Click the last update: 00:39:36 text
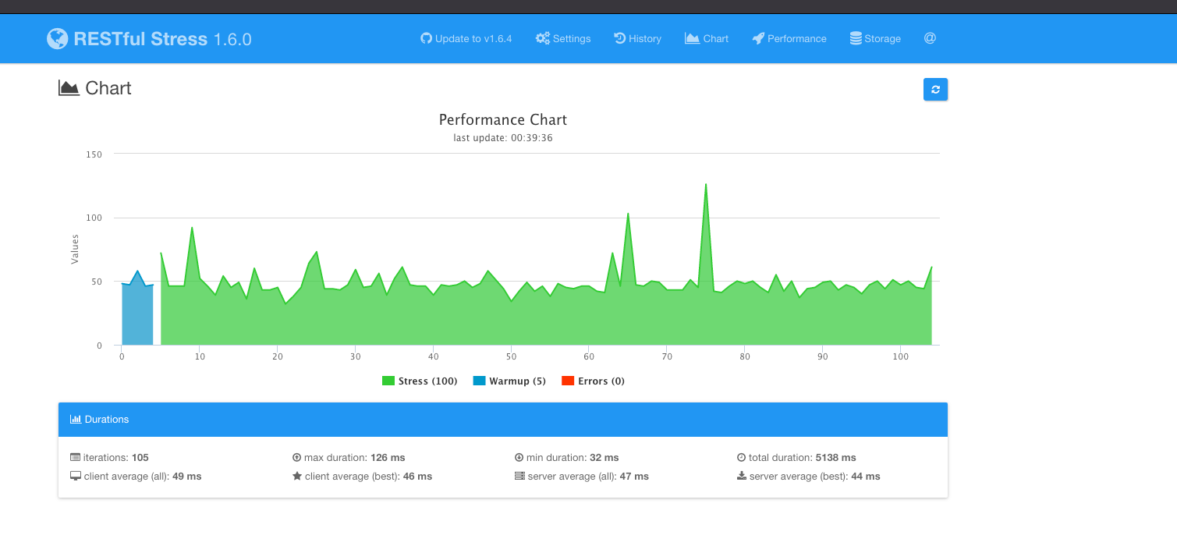The width and height of the screenshot is (1177, 553). click(503, 138)
